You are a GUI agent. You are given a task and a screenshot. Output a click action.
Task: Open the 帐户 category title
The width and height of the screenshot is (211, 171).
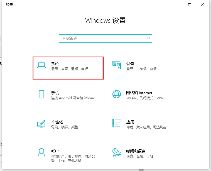[55, 151]
